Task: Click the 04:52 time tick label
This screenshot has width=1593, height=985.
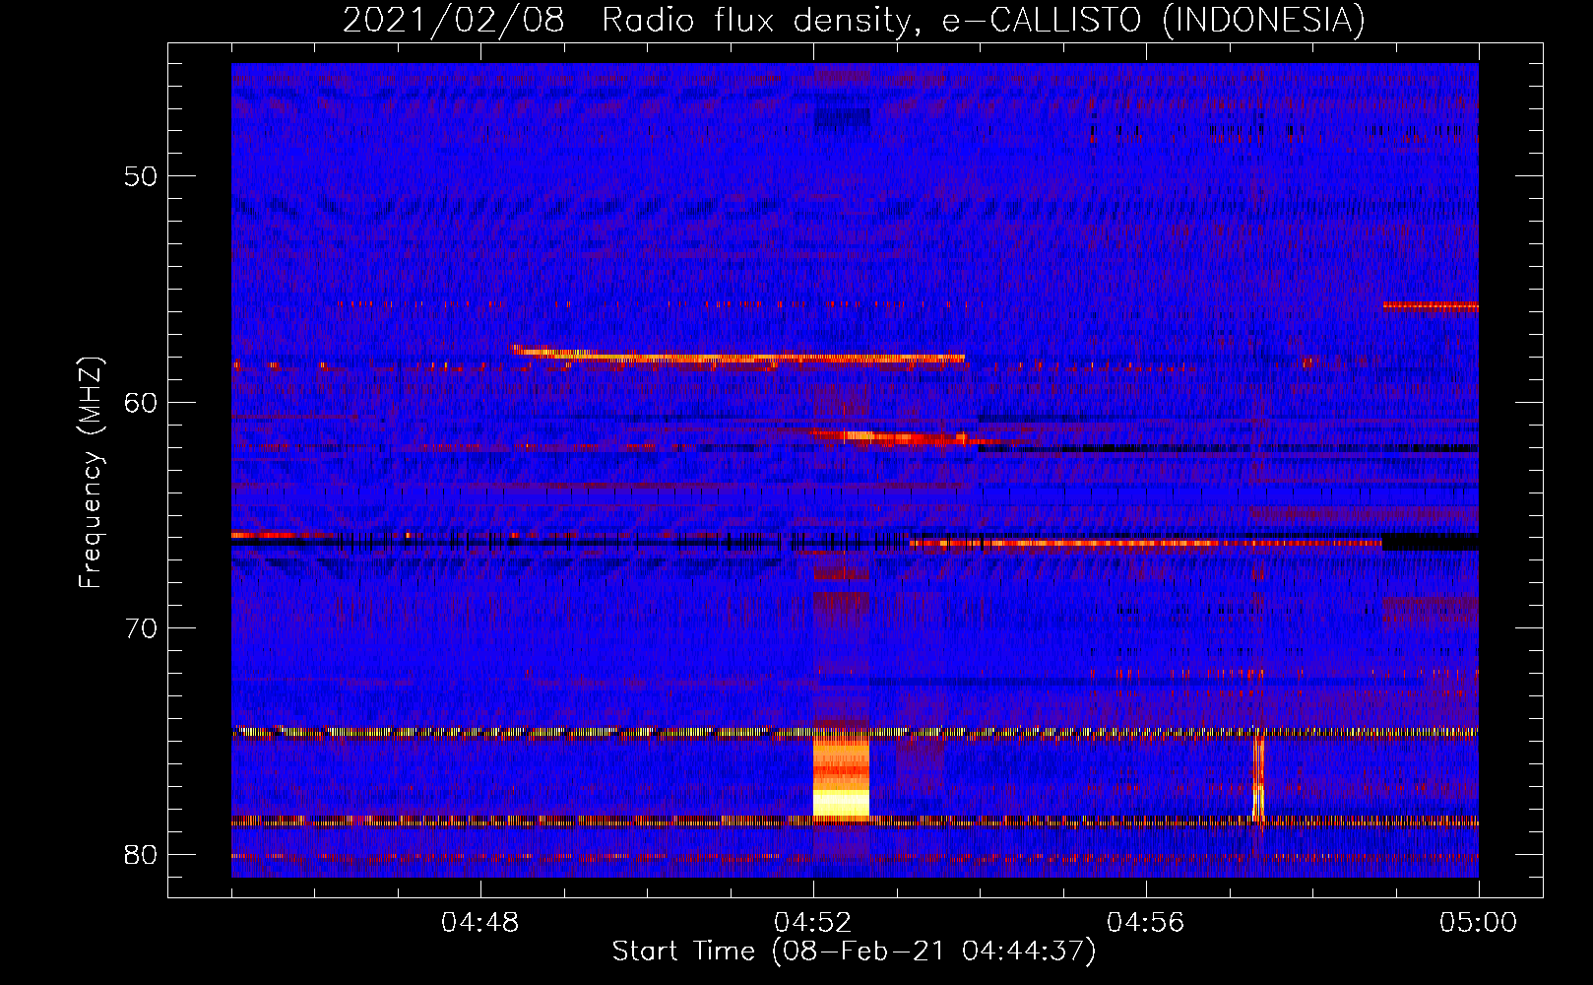Action: pyautogui.click(x=813, y=923)
